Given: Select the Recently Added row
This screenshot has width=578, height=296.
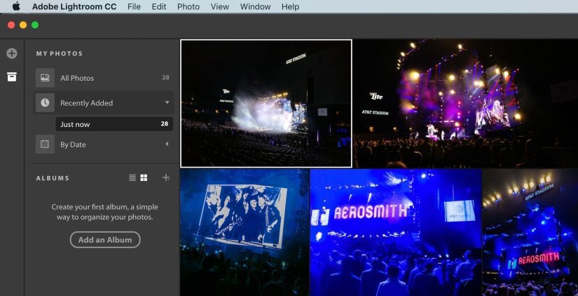Looking at the screenshot, I should [x=104, y=102].
